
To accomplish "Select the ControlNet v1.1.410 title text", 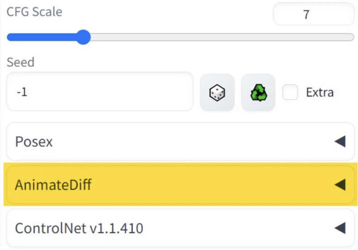I will point(79,228).
